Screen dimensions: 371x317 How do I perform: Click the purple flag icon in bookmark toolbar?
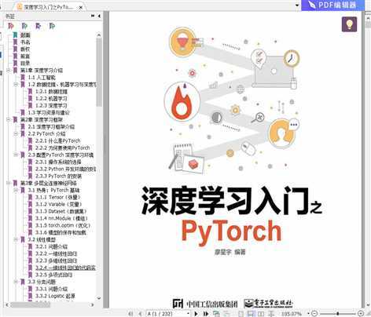39,26
